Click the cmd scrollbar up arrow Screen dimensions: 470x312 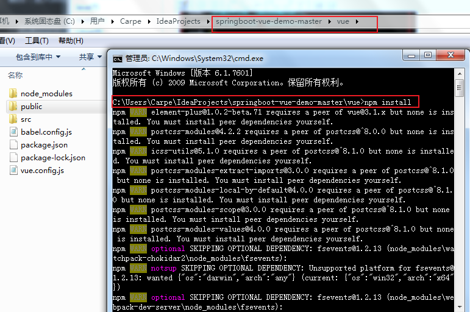tap(460, 73)
